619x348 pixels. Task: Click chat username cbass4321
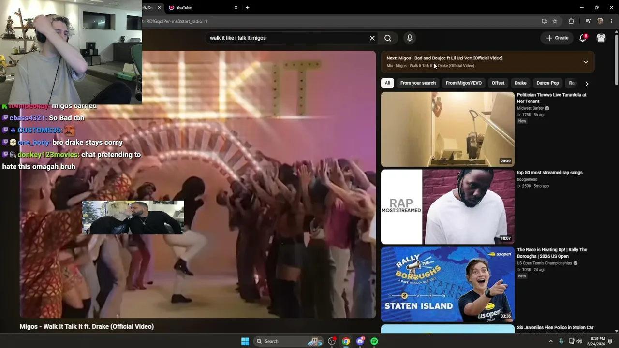pos(28,118)
